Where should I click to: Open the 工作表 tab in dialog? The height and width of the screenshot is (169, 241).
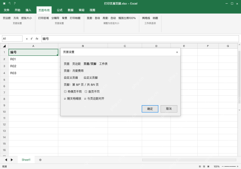point(104,64)
